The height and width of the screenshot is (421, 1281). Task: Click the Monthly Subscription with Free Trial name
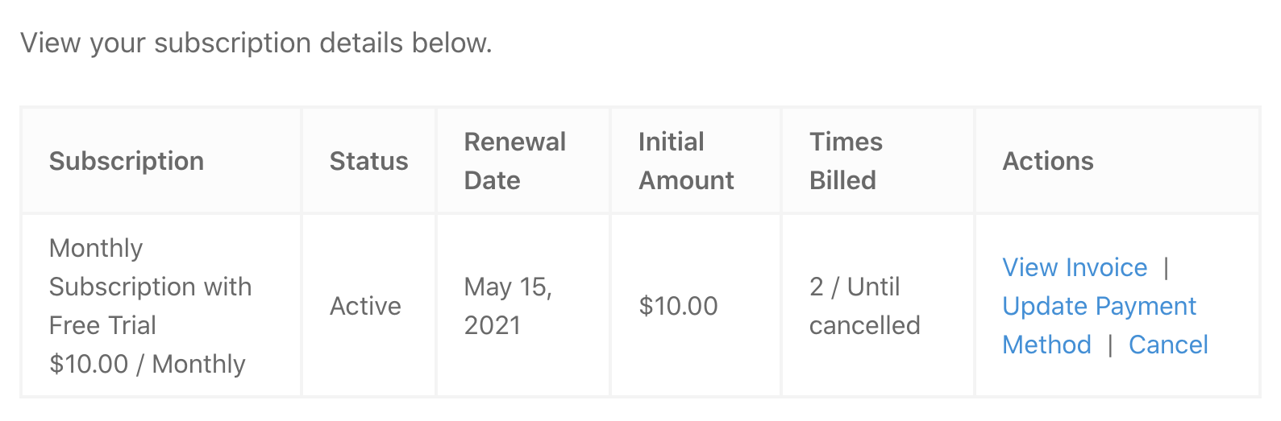151,287
